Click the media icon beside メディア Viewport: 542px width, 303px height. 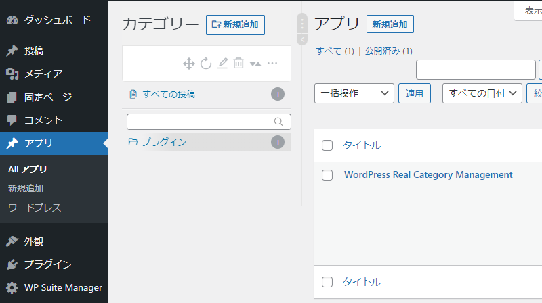[x=12, y=74]
